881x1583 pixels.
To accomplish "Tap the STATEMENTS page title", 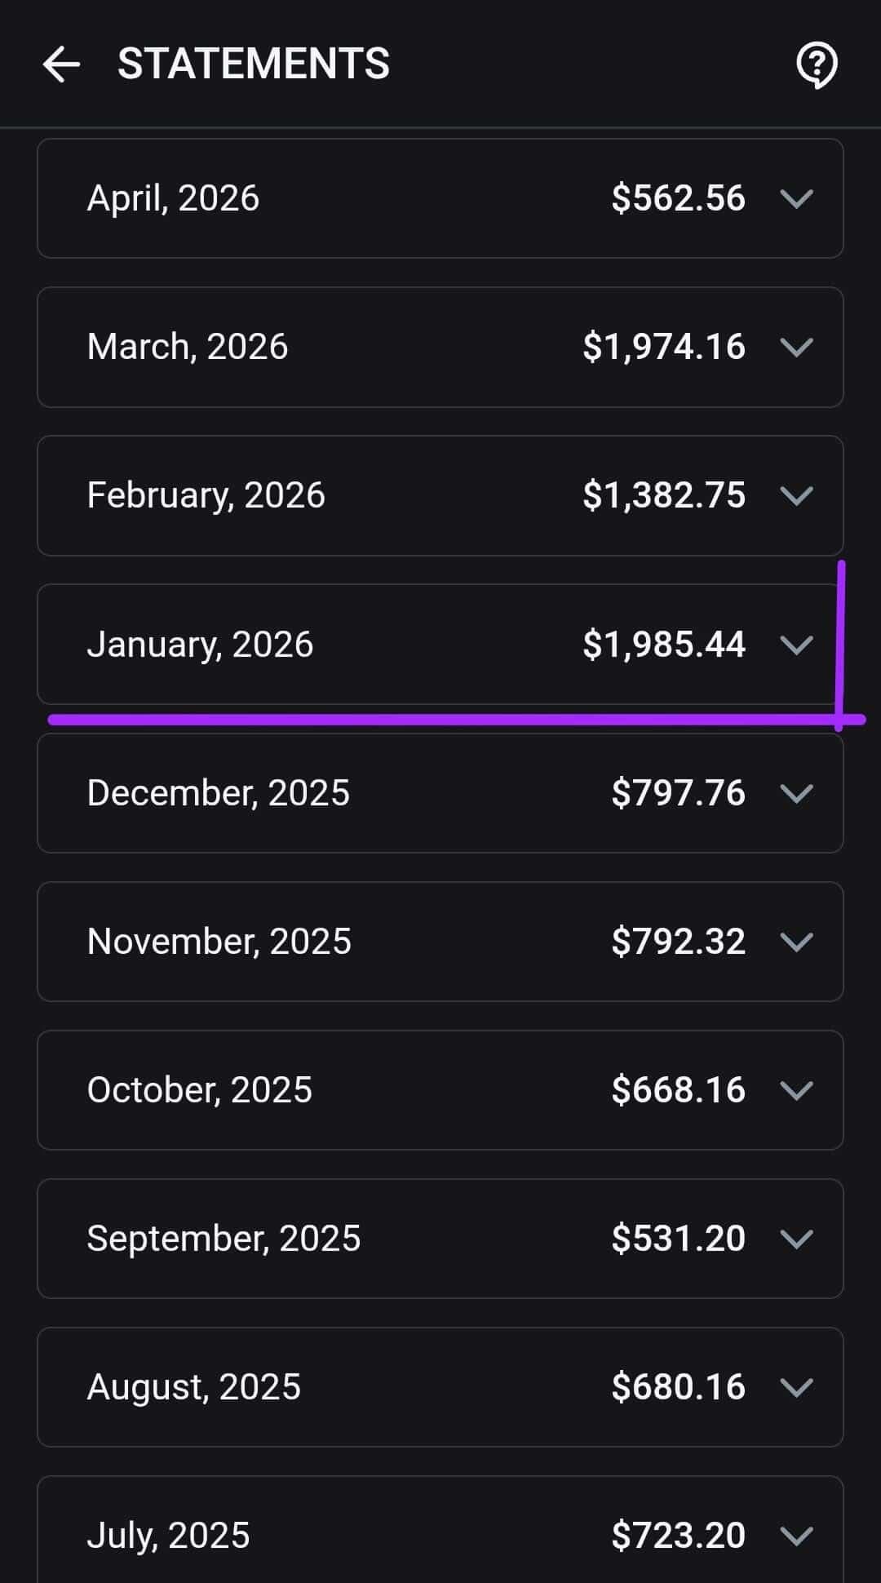I will 254,64.
